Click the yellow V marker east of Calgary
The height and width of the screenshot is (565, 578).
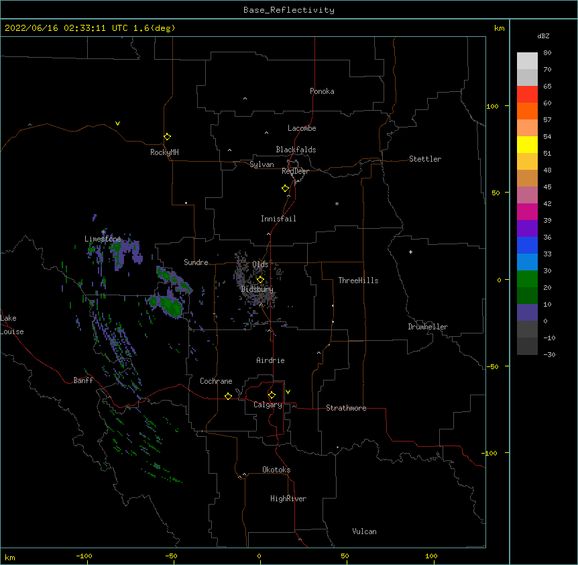(288, 392)
